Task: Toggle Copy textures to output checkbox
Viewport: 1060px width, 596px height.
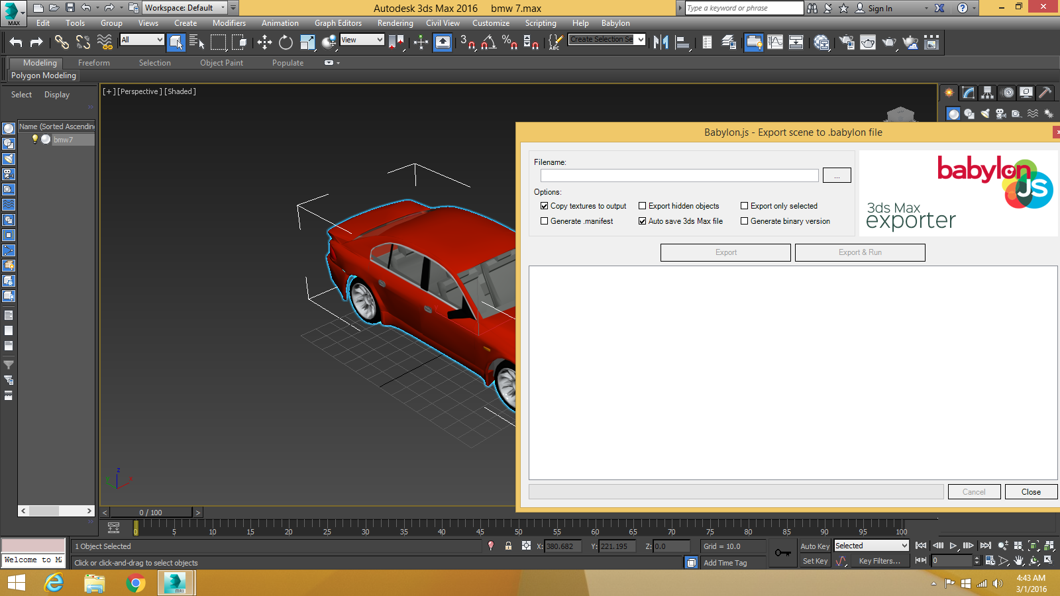Action: tap(545, 206)
